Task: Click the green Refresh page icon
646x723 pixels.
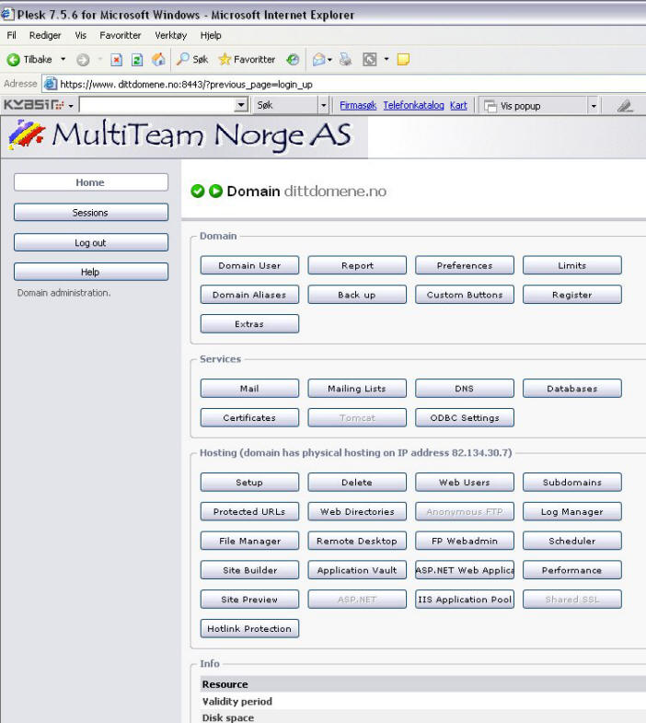Action: [137, 60]
